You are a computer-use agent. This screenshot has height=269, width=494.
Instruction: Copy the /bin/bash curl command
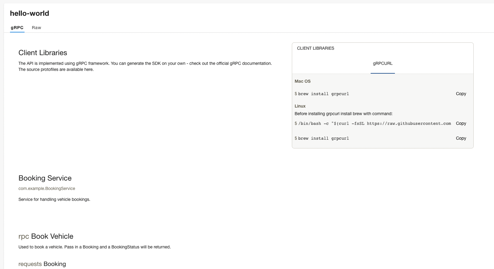pyautogui.click(x=461, y=123)
